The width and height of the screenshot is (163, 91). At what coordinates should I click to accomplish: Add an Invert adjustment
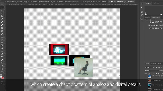click(150, 28)
